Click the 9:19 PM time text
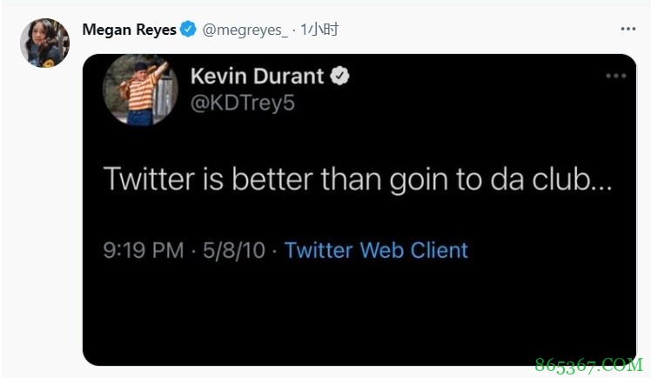 pos(144,250)
